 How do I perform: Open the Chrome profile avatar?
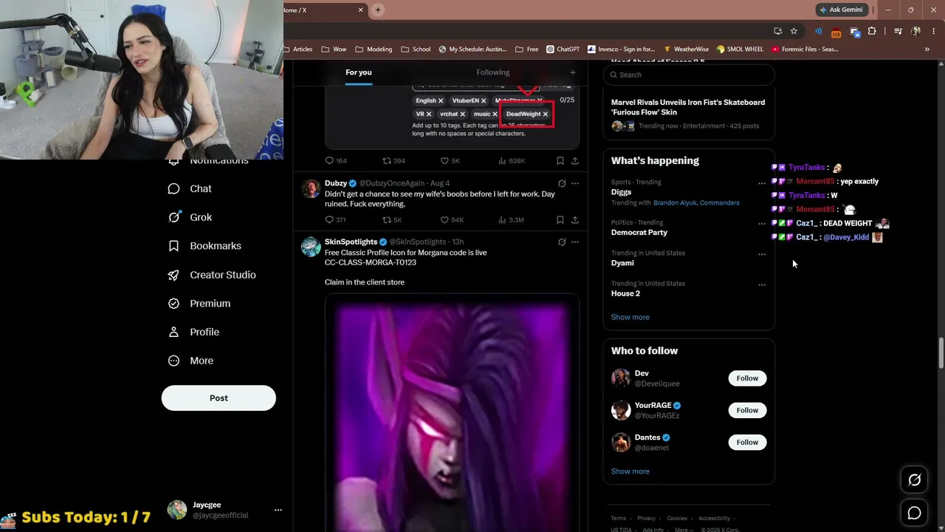[x=915, y=31]
